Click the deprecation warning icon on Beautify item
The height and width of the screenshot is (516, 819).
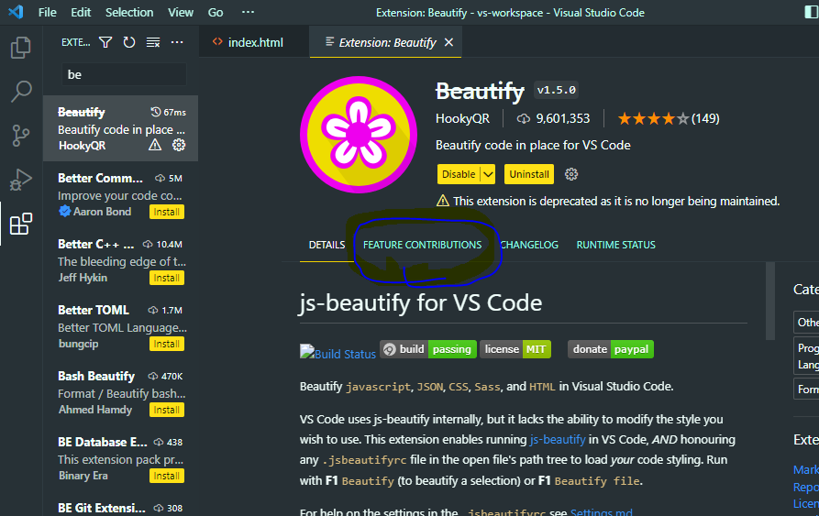tap(155, 145)
